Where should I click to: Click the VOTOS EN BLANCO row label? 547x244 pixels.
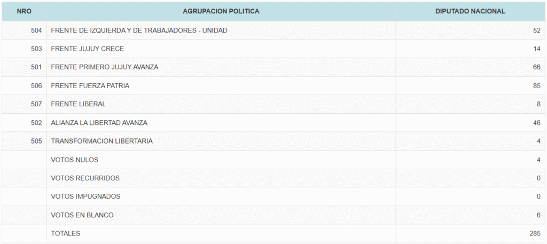click(82, 215)
